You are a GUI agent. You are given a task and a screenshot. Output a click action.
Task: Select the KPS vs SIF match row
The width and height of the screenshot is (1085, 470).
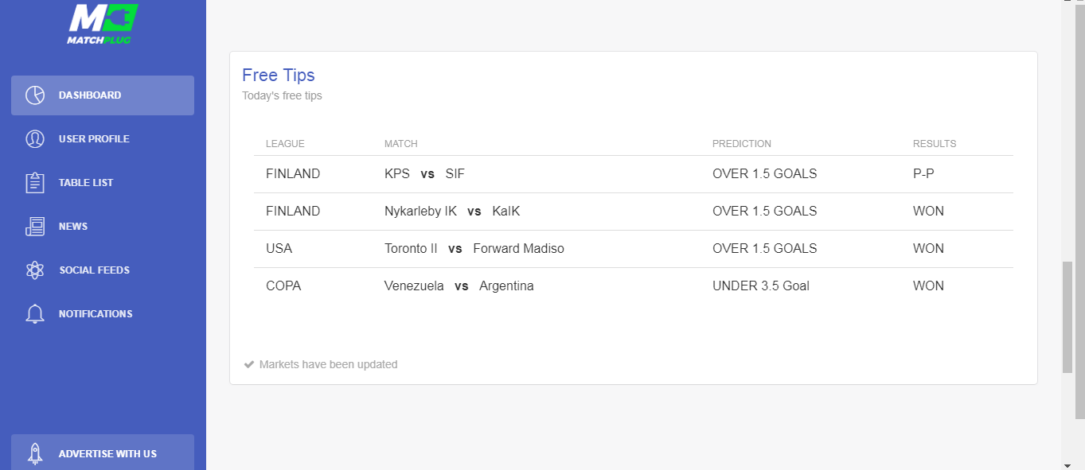[634, 174]
